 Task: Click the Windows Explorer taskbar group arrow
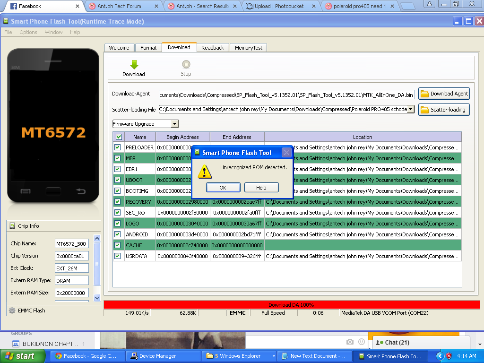pyautogui.click(x=274, y=356)
